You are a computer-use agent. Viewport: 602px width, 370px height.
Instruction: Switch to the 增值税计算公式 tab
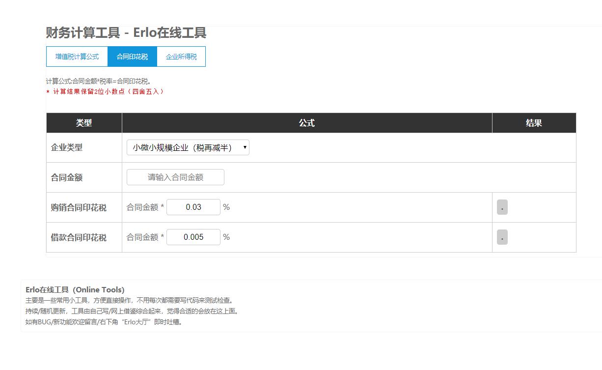coord(77,57)
